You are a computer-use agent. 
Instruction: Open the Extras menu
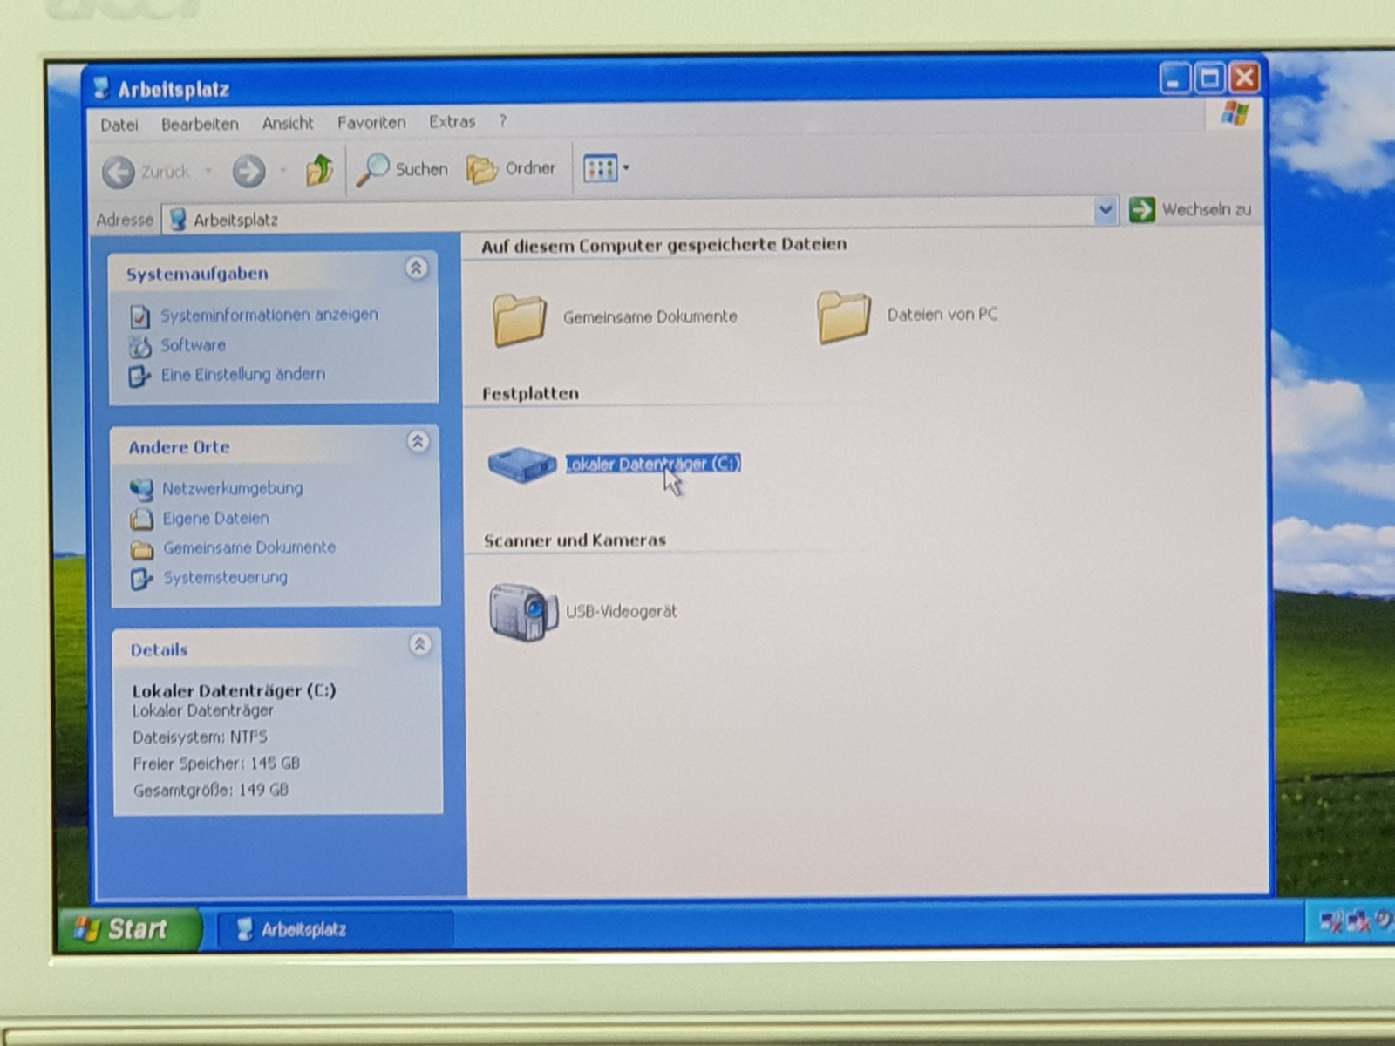point(452,122)
